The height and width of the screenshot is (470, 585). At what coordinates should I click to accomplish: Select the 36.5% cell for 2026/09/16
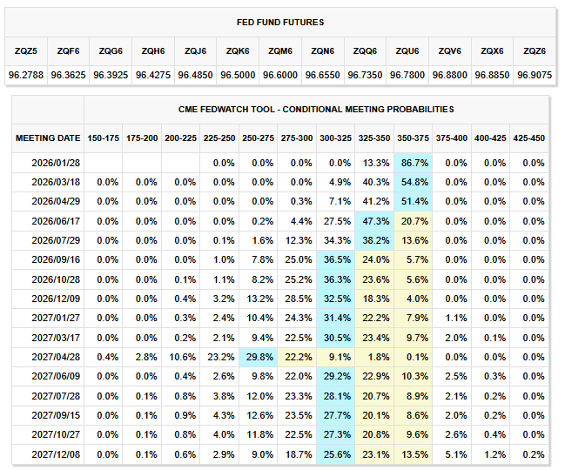tap(335, 259)
